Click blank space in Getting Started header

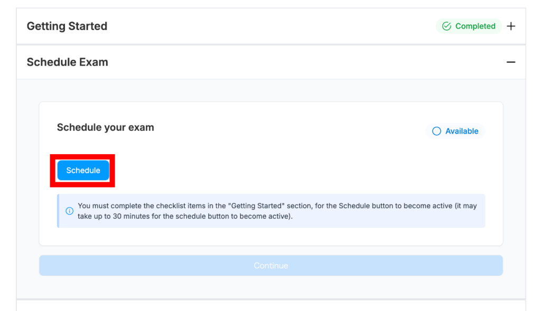coord(264,26)
